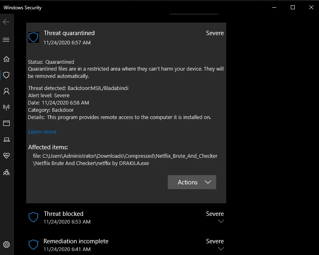The width and height of the screenshot is (319, 255).
Task: Click the Status: Quarantined line
Action: pyautogui.click(x=51, y=62)
